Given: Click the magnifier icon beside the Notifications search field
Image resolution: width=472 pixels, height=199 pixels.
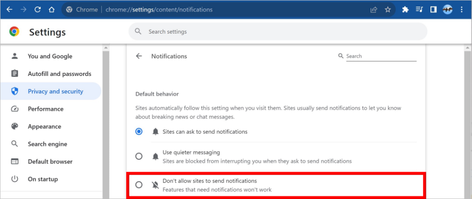Looking at the screenshot, I should [x=341, y=56].
